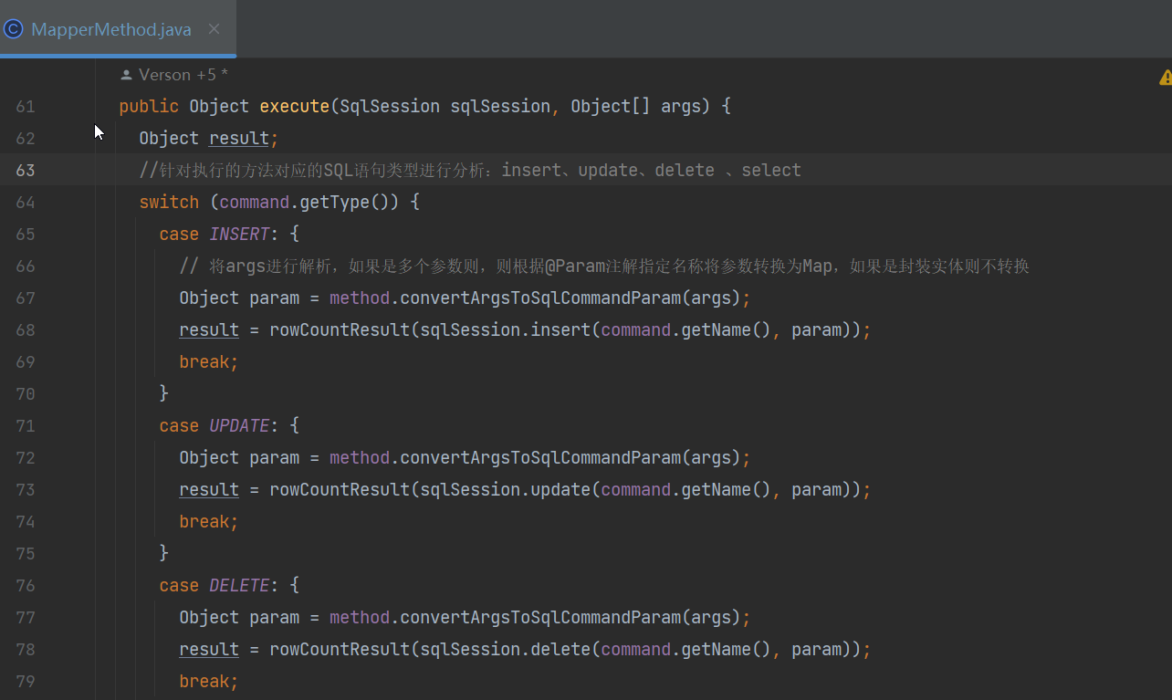Click the 'UPDATE' case label
The image size is (1172, 700).
click(239, 426)
